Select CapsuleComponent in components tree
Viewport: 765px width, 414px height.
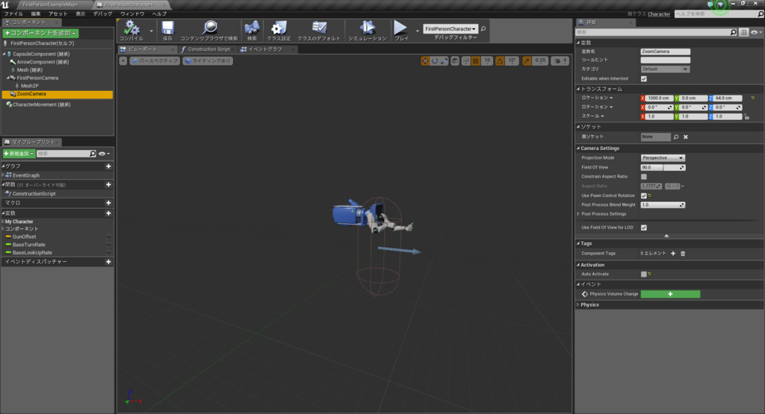(x=41, y=54)
